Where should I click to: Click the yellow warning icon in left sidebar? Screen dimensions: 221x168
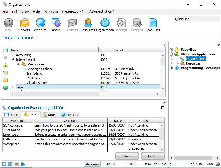5,65
